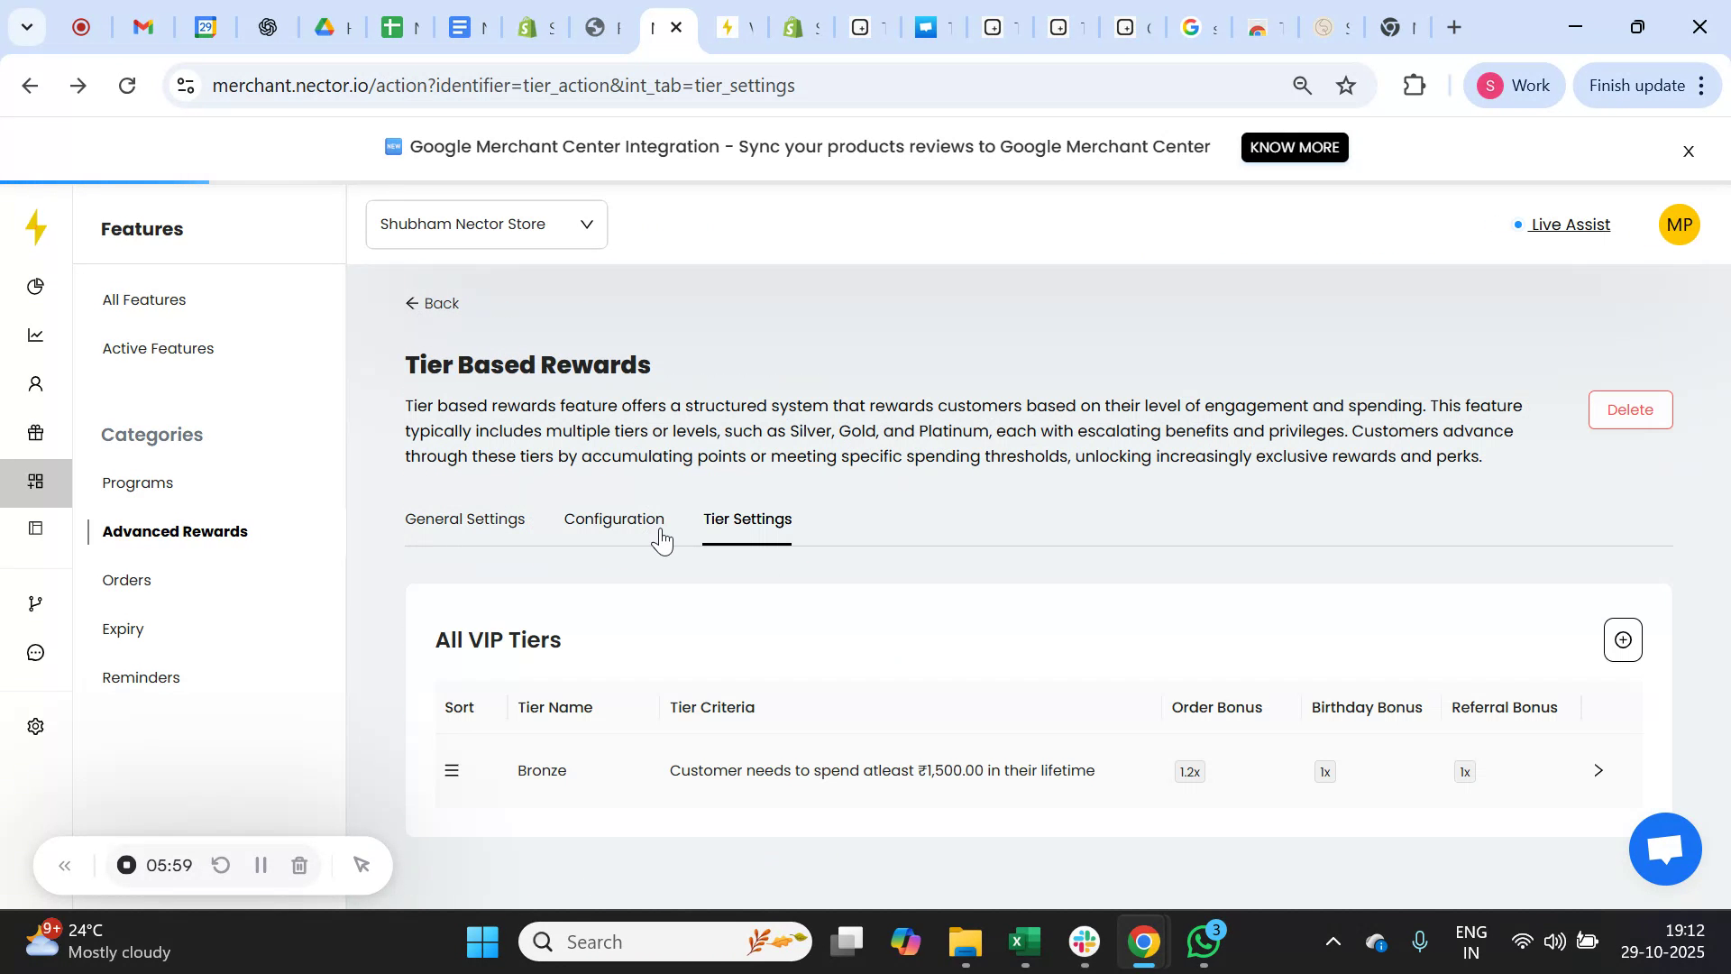Open WhatsApp from the taskbar
The width and height of the screenshot is (1731, 974).
pos(1203,941)
